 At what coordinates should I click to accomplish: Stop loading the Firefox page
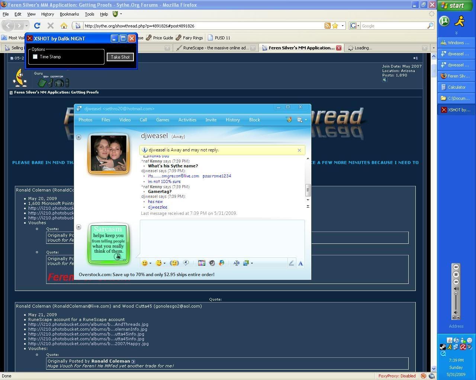point(51,26)
